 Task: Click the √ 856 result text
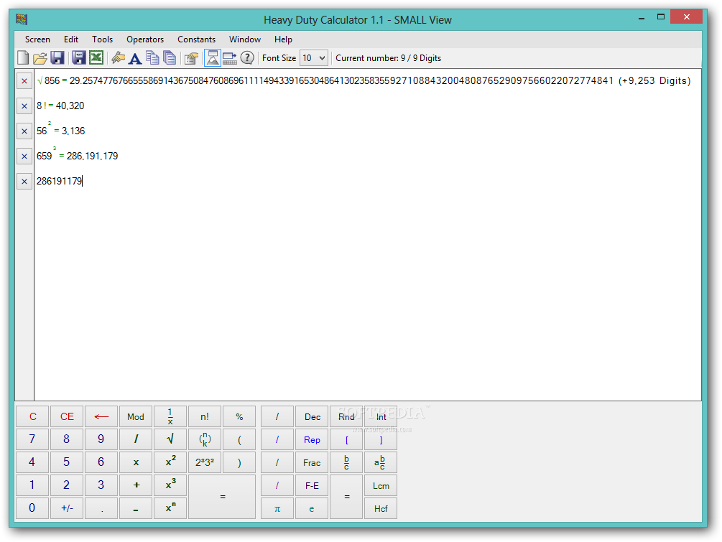pos(364,80)
